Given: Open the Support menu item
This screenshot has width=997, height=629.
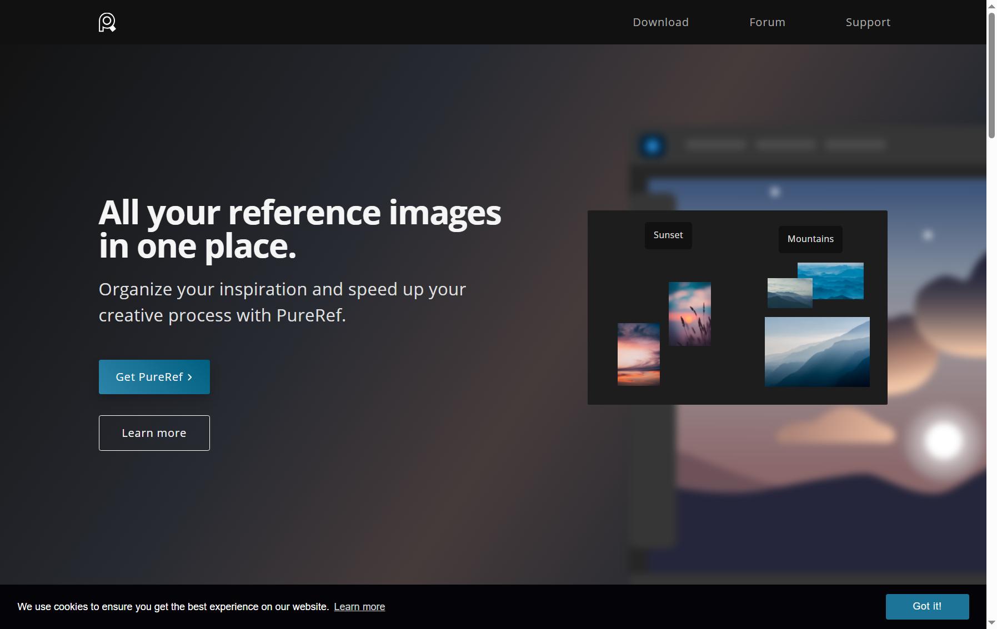Looking at the screenshot, I should click(868, 22).
